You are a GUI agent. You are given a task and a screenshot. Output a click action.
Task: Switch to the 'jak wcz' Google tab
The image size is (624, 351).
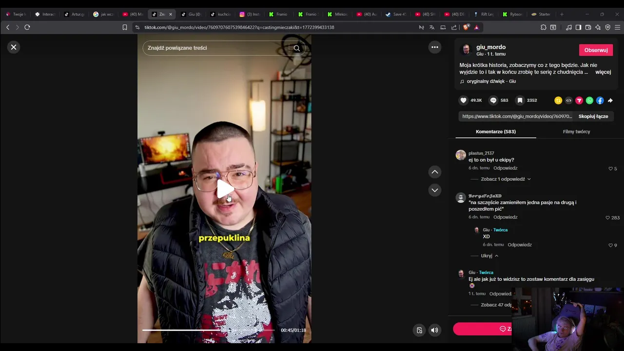[103, 14]
